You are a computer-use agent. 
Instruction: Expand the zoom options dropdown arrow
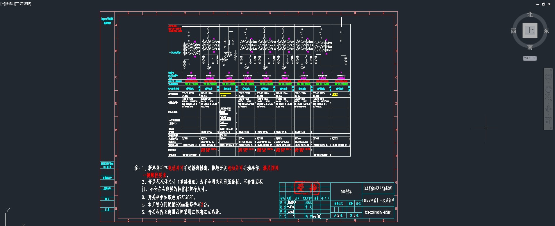coord(548,103)
